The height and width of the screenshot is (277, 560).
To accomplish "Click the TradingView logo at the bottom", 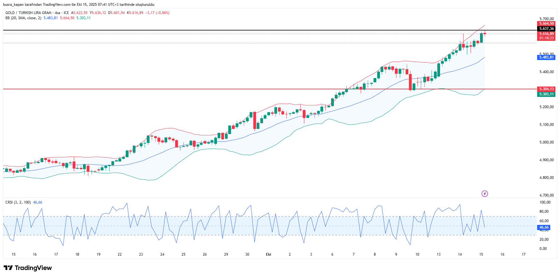I will point(28,268).
